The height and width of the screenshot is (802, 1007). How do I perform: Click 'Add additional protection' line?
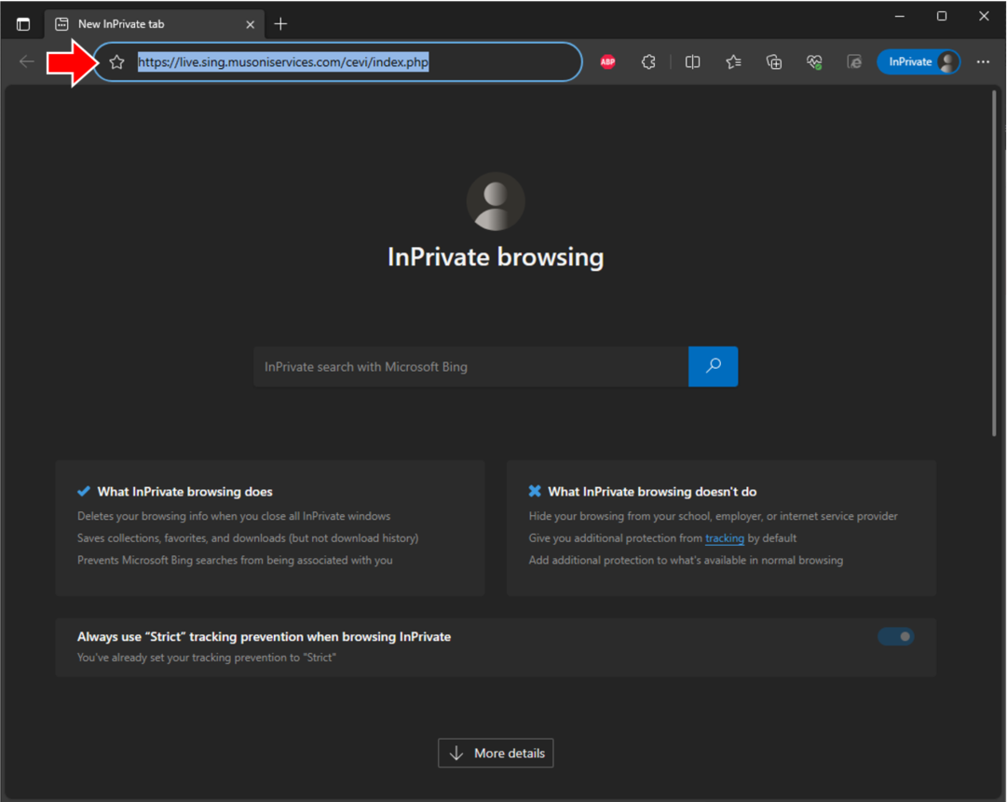click(686, 560)
